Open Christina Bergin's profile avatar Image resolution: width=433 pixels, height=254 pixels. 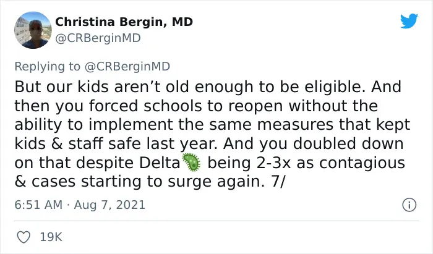click(x=33, y=30)
